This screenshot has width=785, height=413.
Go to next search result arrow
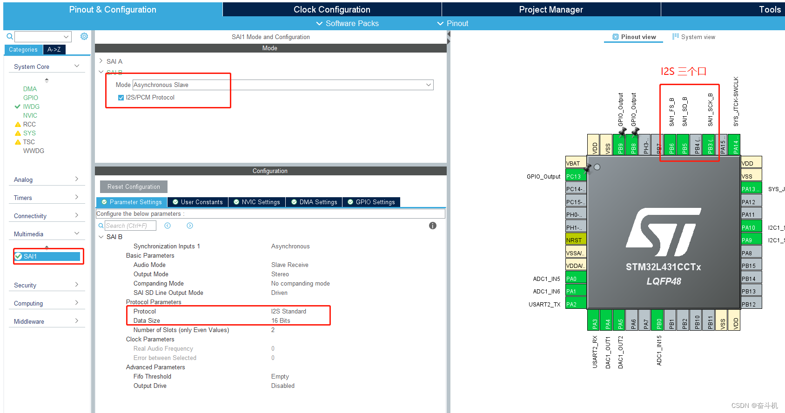tap(190, 226)
